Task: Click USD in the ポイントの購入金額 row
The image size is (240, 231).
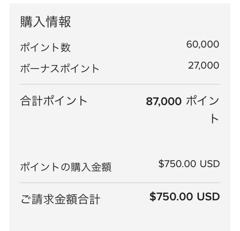Action: pyautogui.click(x=210, y=164)
